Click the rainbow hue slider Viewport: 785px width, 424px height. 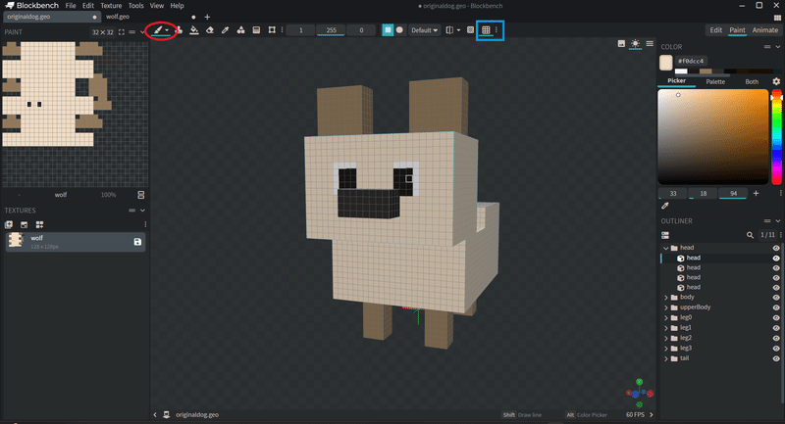[776, 137]
